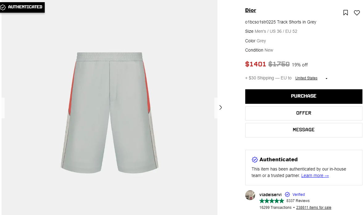Click the grey track shorts product photo

point(110,112)
